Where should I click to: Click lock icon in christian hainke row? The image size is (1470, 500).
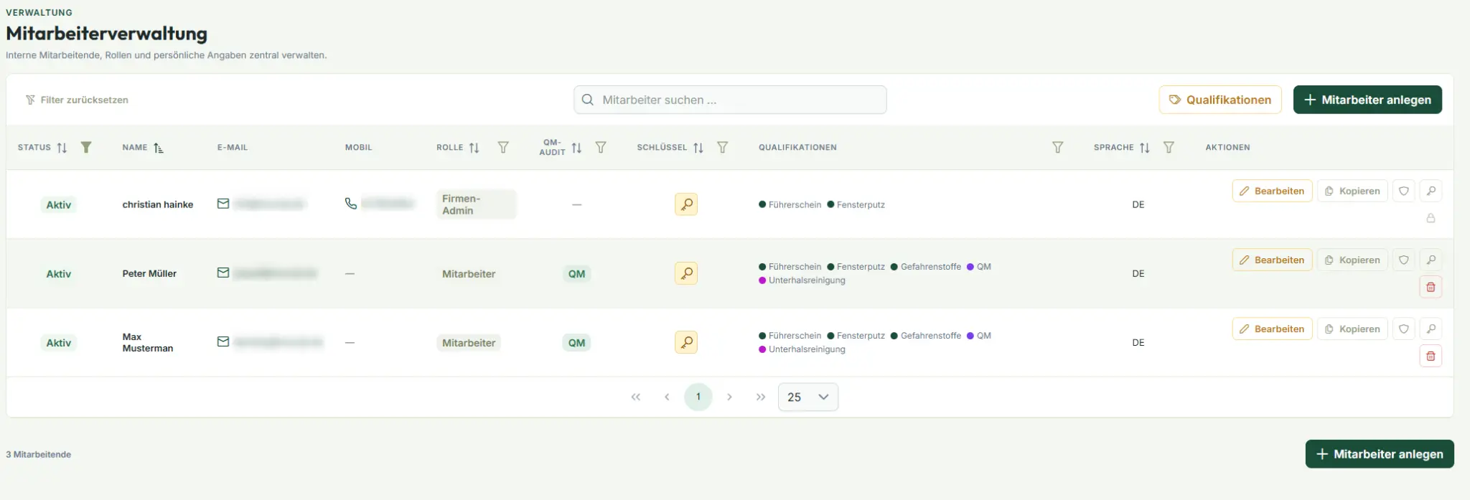click(x=1431, y=218)
